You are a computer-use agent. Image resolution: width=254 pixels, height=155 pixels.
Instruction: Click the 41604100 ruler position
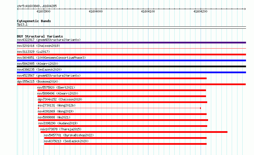pos(148,11)
